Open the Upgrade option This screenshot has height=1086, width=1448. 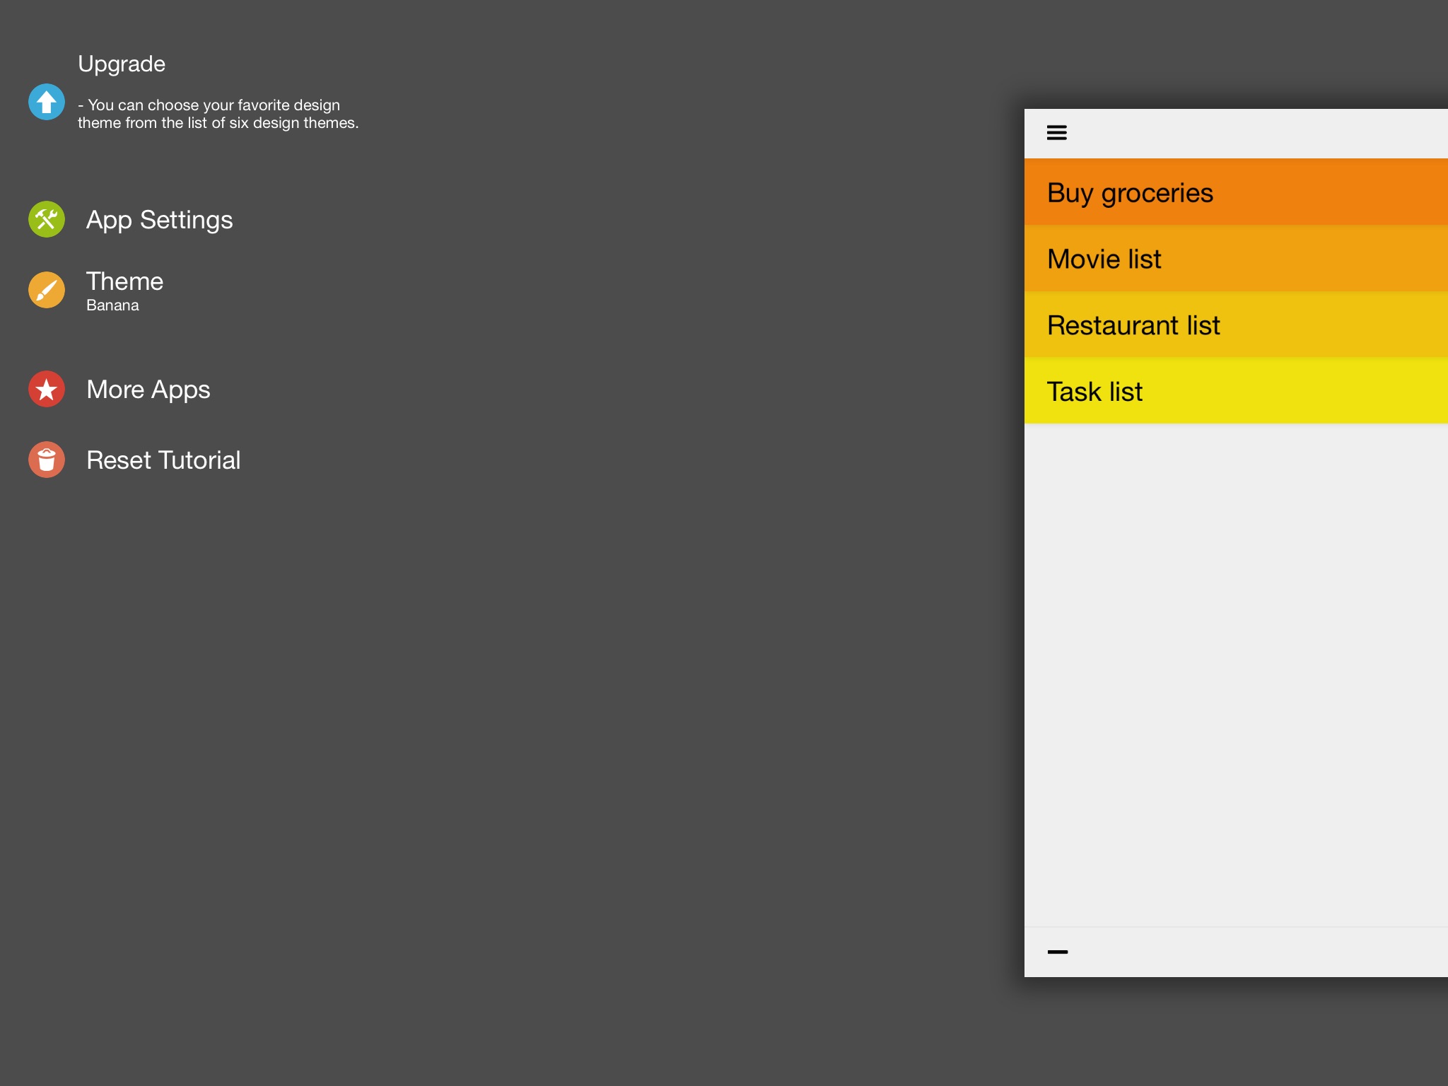pyautogui.click(x=122, y=64)
